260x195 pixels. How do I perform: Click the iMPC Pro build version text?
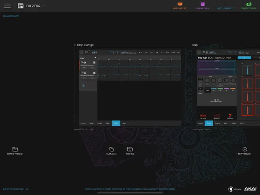[x=16, y=189]
